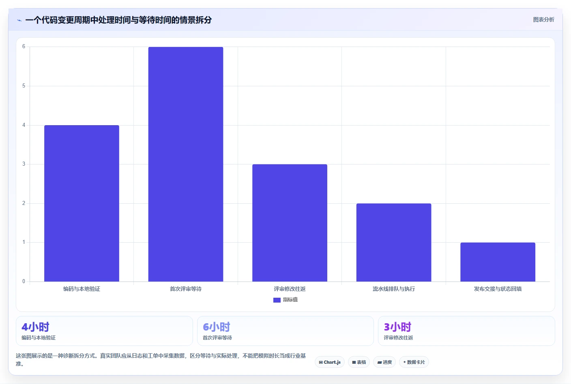571x384 pixels.
Task: Click the y-axis value 3
Action: (x=24, y=164)
